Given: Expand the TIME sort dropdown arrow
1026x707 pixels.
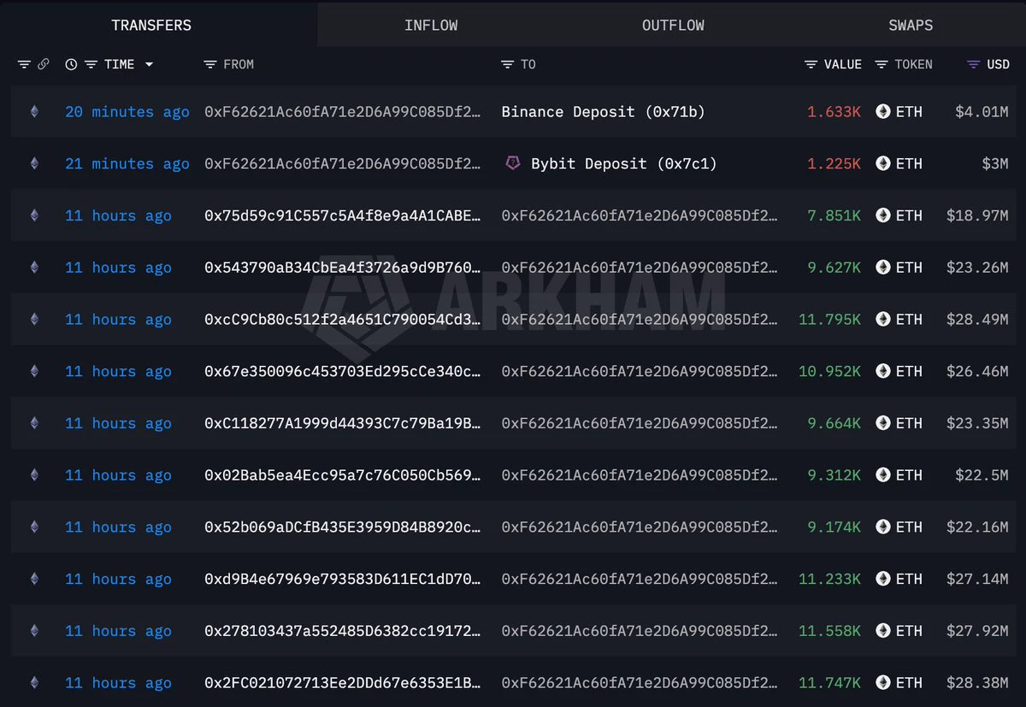Looking at the screenshot, I should pyautogui.click(x=149, y=64).
